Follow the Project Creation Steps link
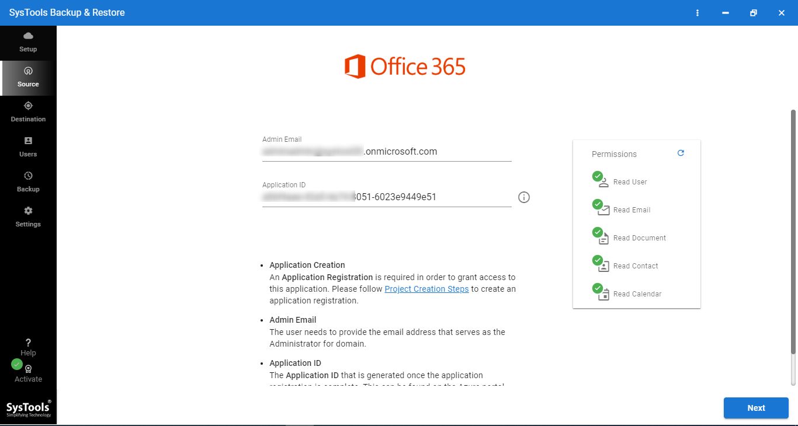Screen dimensions: 798x426 [x=426, y=289]
